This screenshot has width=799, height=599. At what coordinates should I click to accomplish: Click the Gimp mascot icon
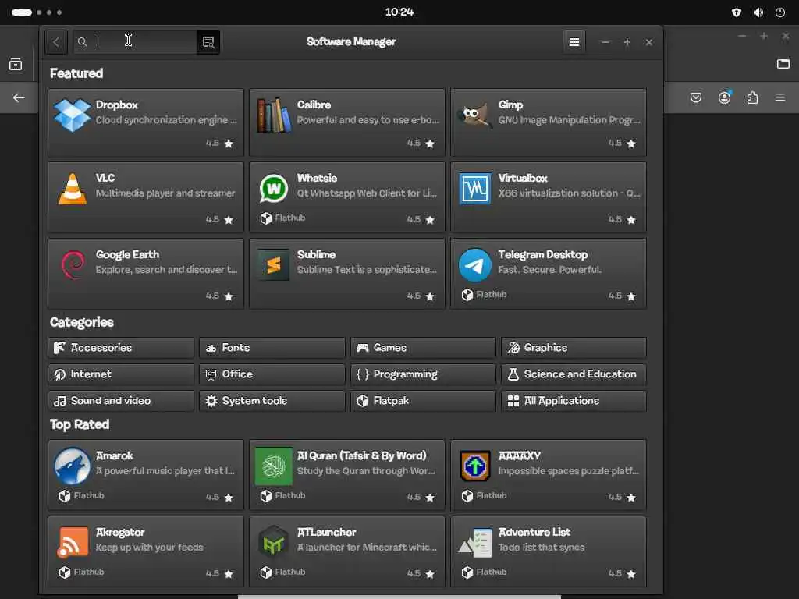tap(475, 115)
